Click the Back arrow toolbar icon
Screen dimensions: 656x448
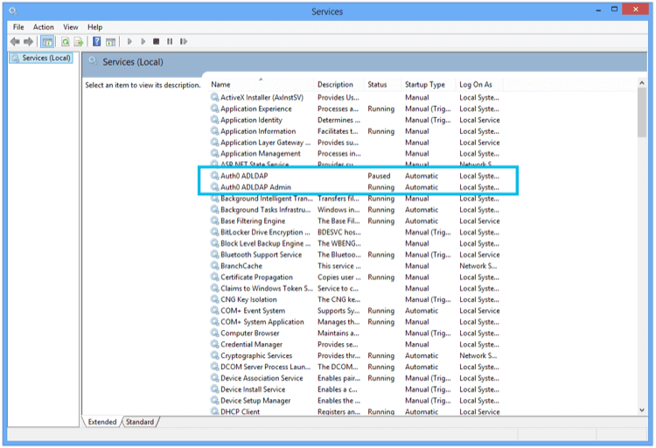15,41
